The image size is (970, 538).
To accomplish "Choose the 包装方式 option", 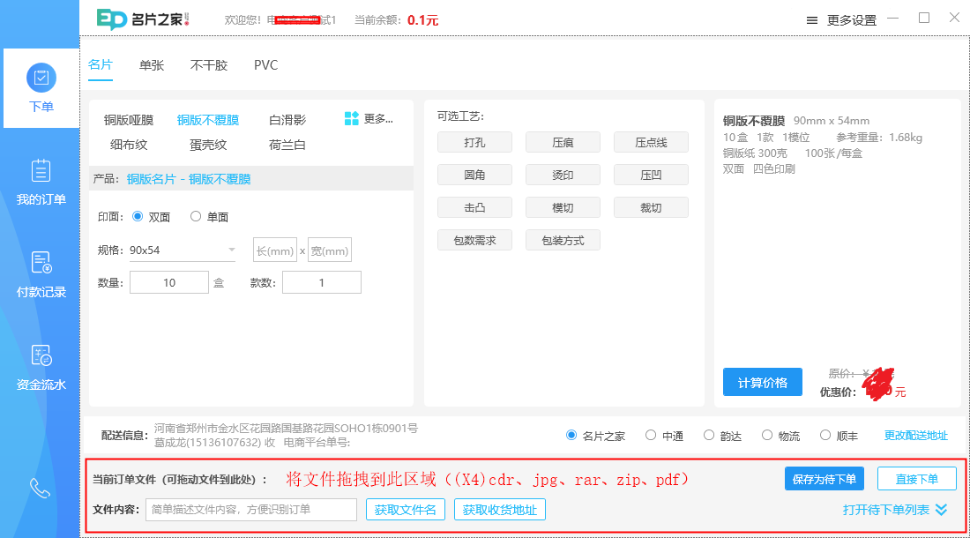I will pos(563,240).
